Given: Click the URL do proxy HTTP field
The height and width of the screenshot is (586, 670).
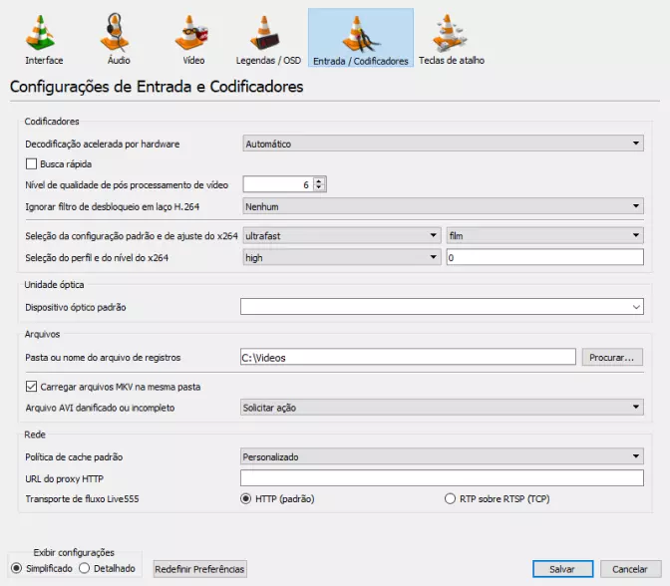Looking at the screenshot, I should coord(442,478).
